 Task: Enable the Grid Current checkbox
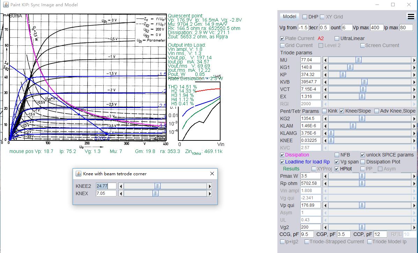click(x=282, y=46)
